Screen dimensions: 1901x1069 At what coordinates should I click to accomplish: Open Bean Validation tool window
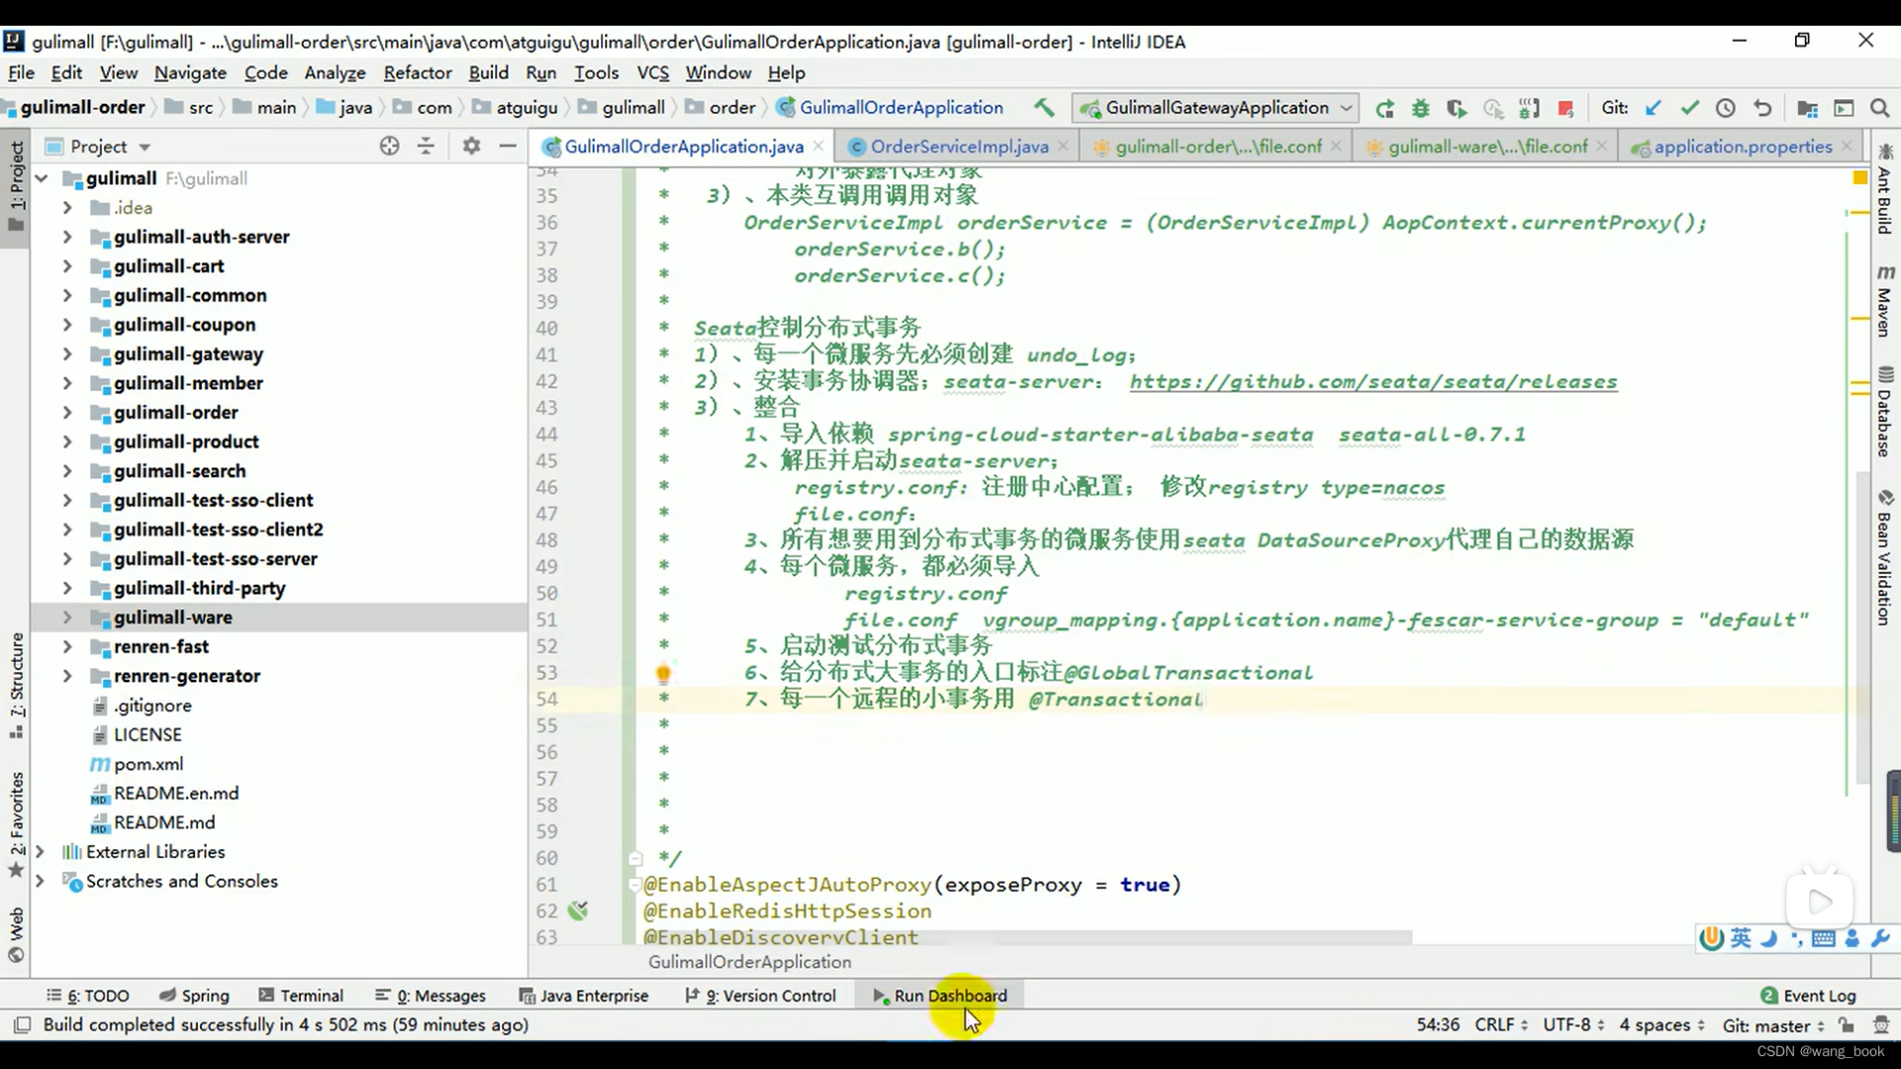pyautogui.click(x=1884, y=557)
